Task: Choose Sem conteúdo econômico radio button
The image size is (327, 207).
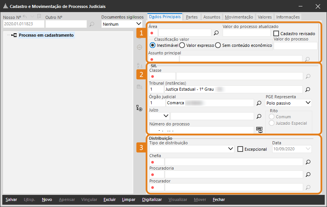Action: 218,45
